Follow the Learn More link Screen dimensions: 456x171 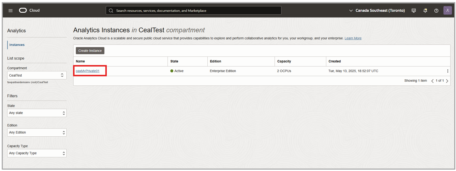[x=353, y=38]
